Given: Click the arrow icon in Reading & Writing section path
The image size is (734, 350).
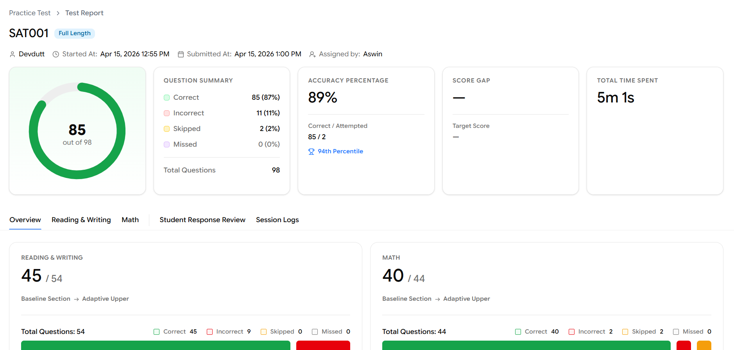Looking at the screenshot, I should (76, 299).
